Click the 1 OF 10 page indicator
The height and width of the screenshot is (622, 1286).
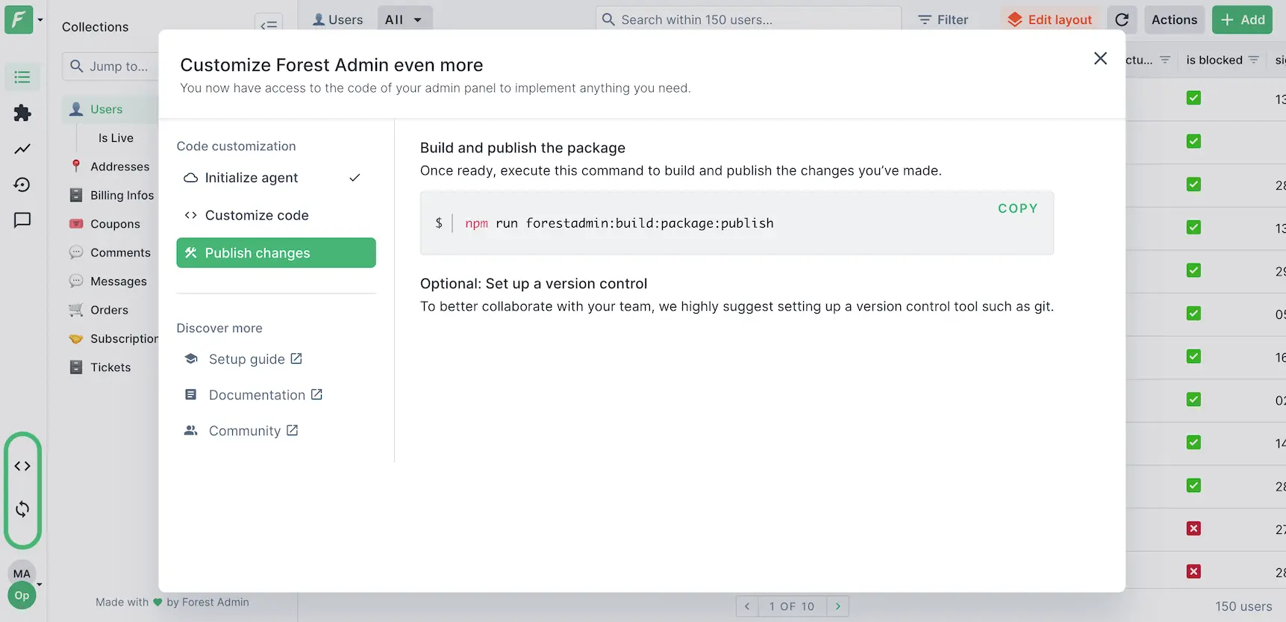click(792, 606)
